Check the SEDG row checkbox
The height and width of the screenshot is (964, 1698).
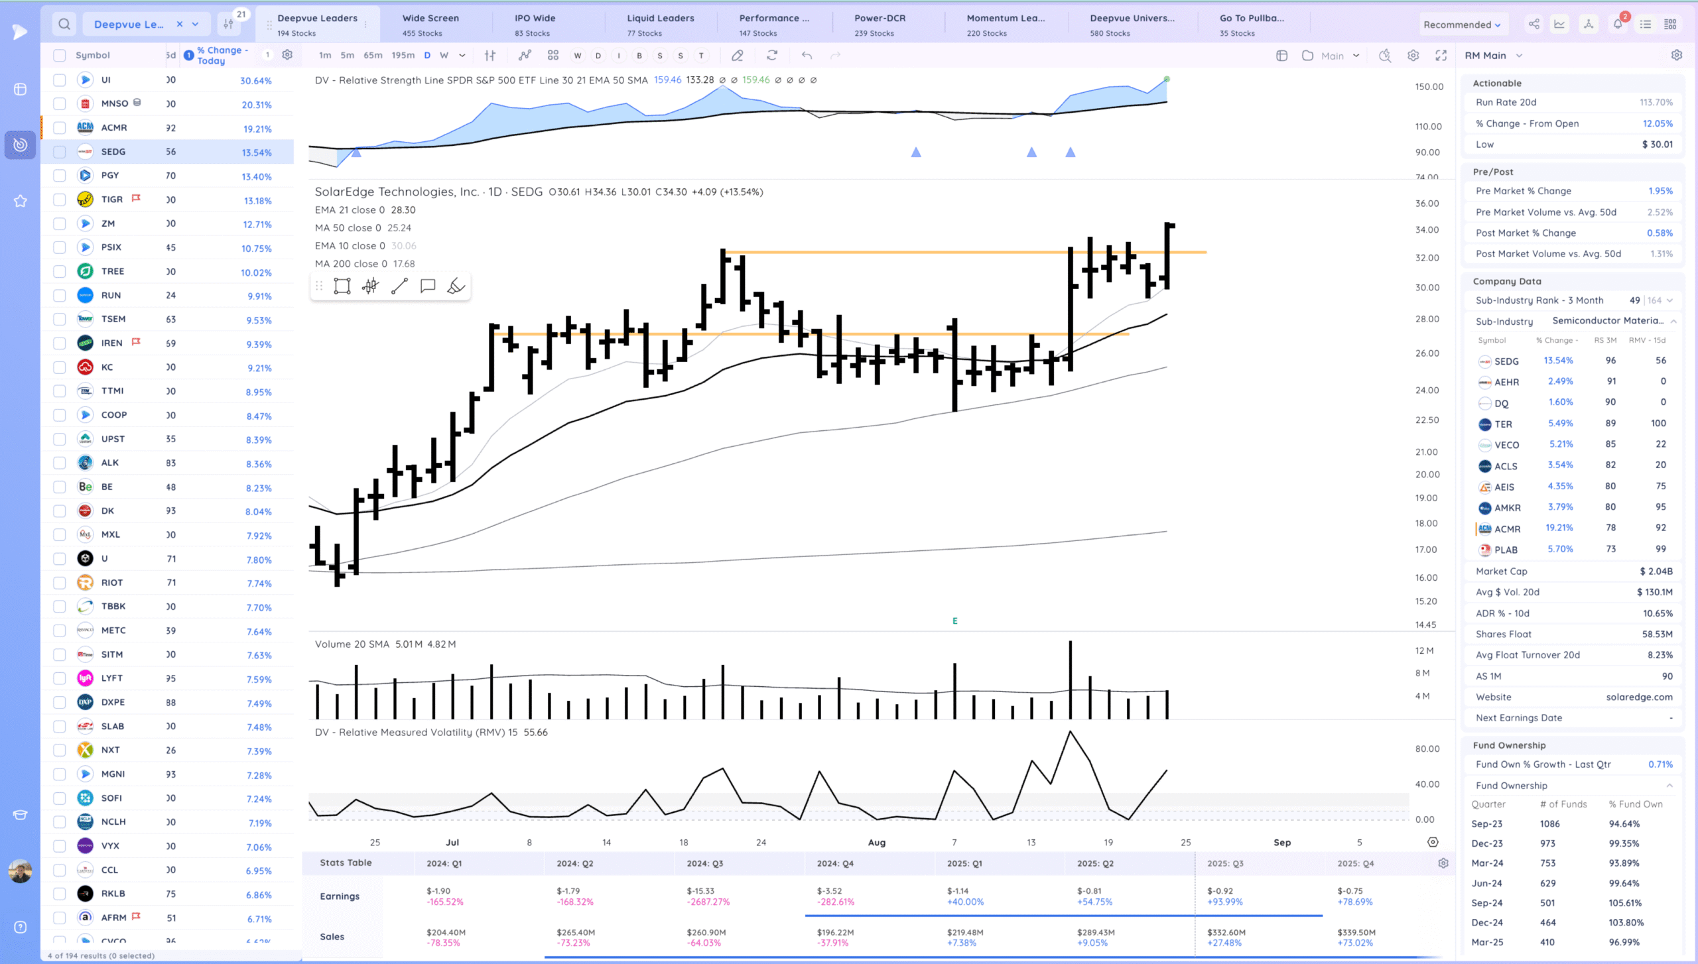60,152
